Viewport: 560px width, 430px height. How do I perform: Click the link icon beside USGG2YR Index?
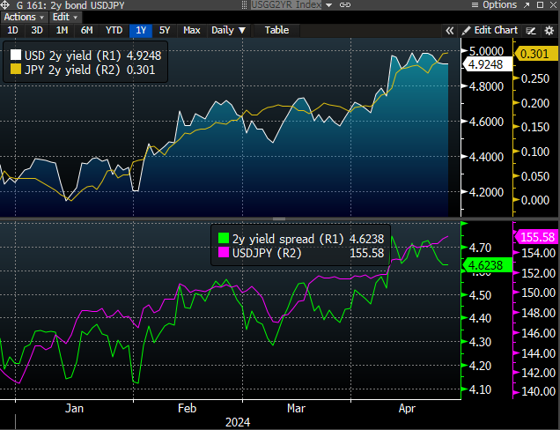[343, 5]
